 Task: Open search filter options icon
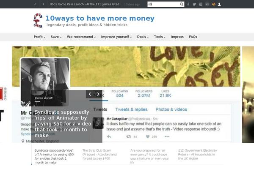point(150,4)
